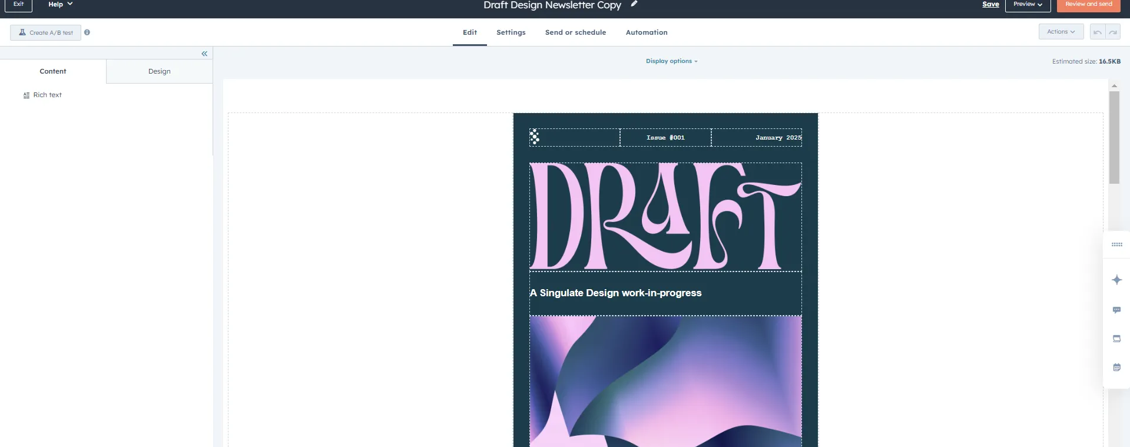
Task: Open the comments chat bubble icon
Action: tap(1117, 310)
